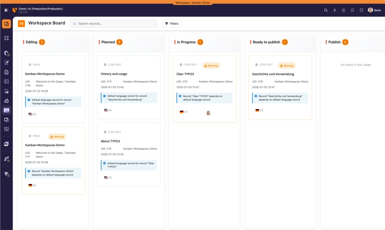This screenshot has width=385, height=230.
Task: Open the Web module group icon
Action: coord(6,53)
